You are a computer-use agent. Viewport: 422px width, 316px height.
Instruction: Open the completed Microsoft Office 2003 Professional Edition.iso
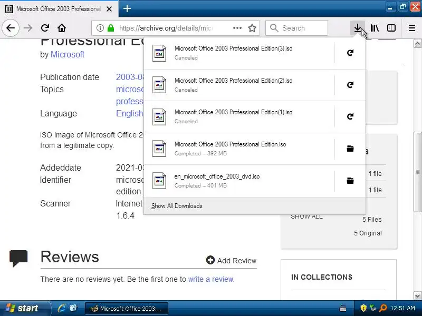[239, 149]
